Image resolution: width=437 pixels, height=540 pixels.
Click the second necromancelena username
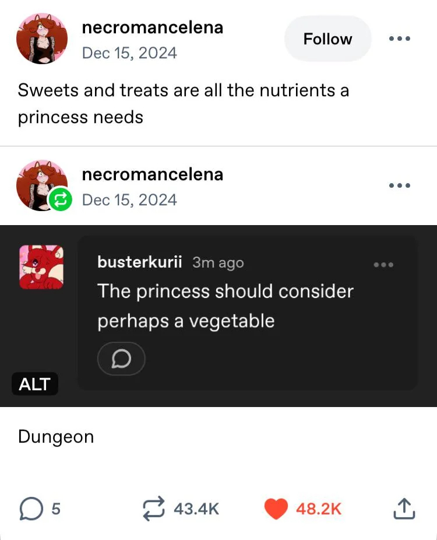coord(153,174)
